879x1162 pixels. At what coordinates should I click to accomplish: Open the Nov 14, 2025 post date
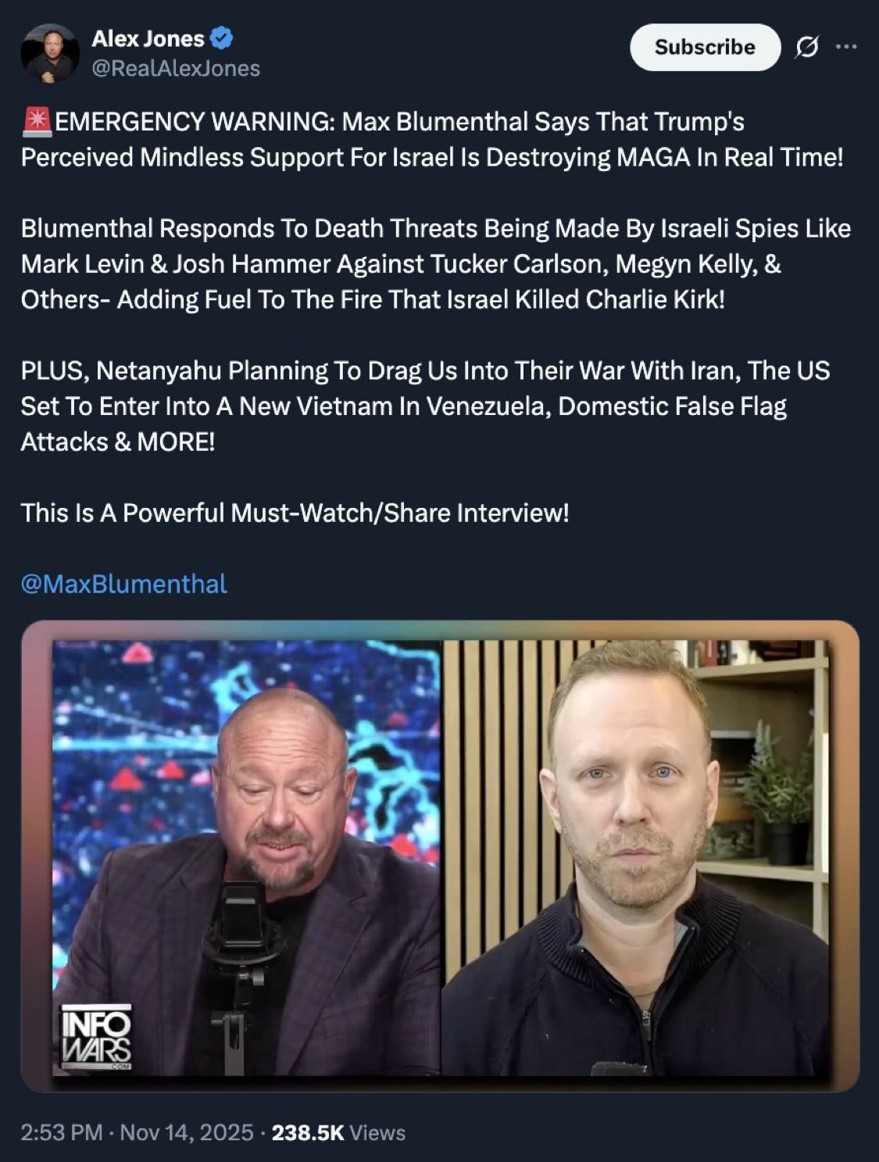[187, 1132]
